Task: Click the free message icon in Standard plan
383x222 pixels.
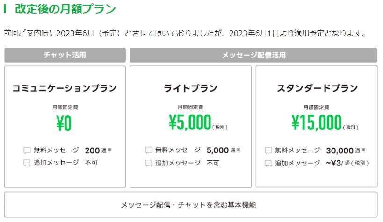Action: click(268, 150)
